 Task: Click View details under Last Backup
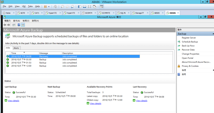pos(13,101)
